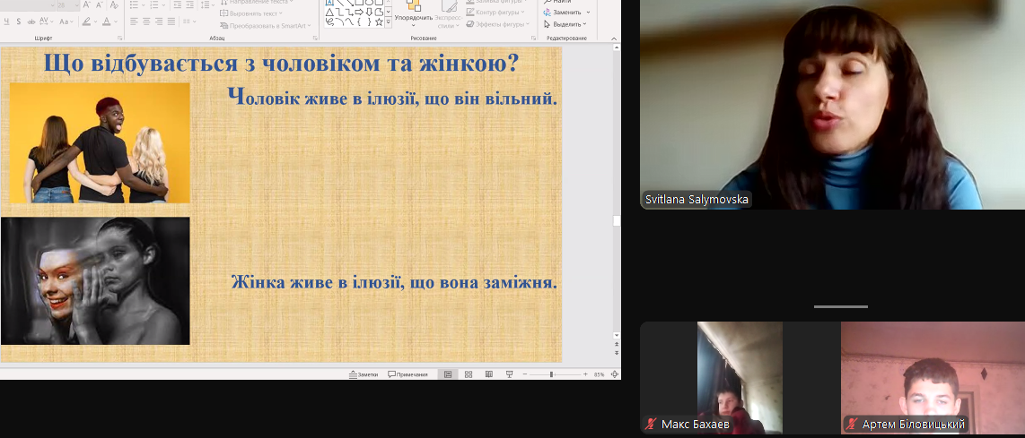The width and height of the screenshot is (1025, 438).
Task: Toggle strikethrough text formatting
Action: [x=31, y=21]
